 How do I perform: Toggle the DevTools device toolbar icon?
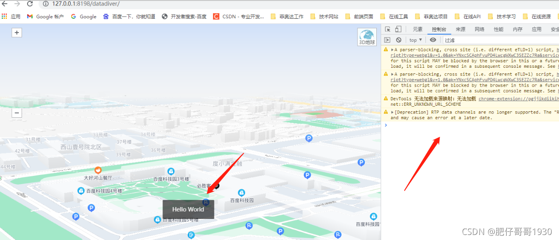398,29
